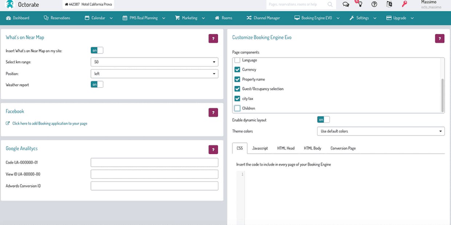
Task: Uncheck the city tax checkbox
Action: coord(238,99)
